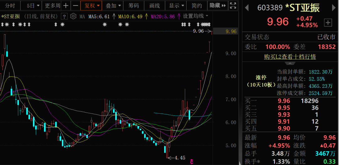The image size is (339, 165).
Task: Click the red 'c' marker at chart bottom
Action: coord(191,161)
